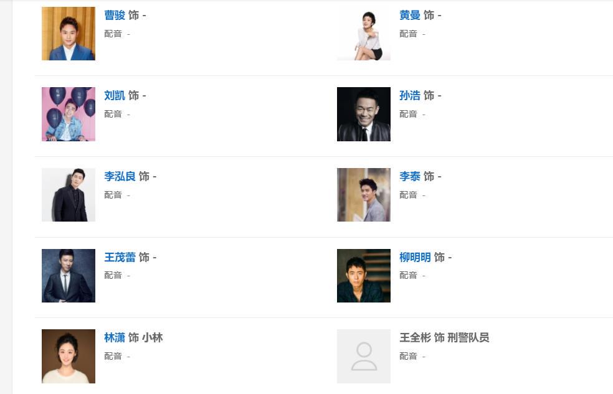Open 黄曼 actor name link
Image resolution: width=613 pixels, height=394 pixels.
coord(410,15)
